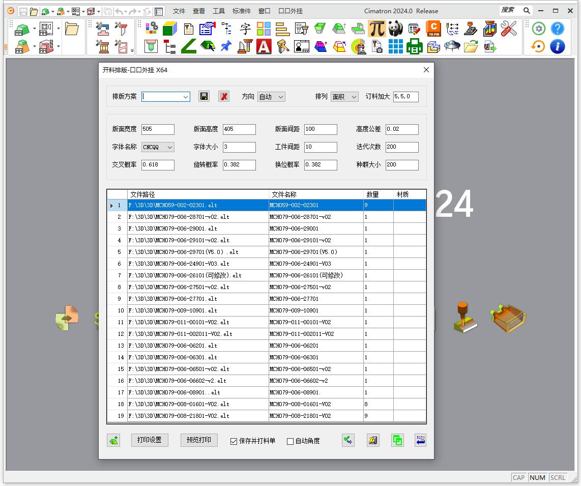Click the 字 character toolbar icon

[x=245, y=28]
